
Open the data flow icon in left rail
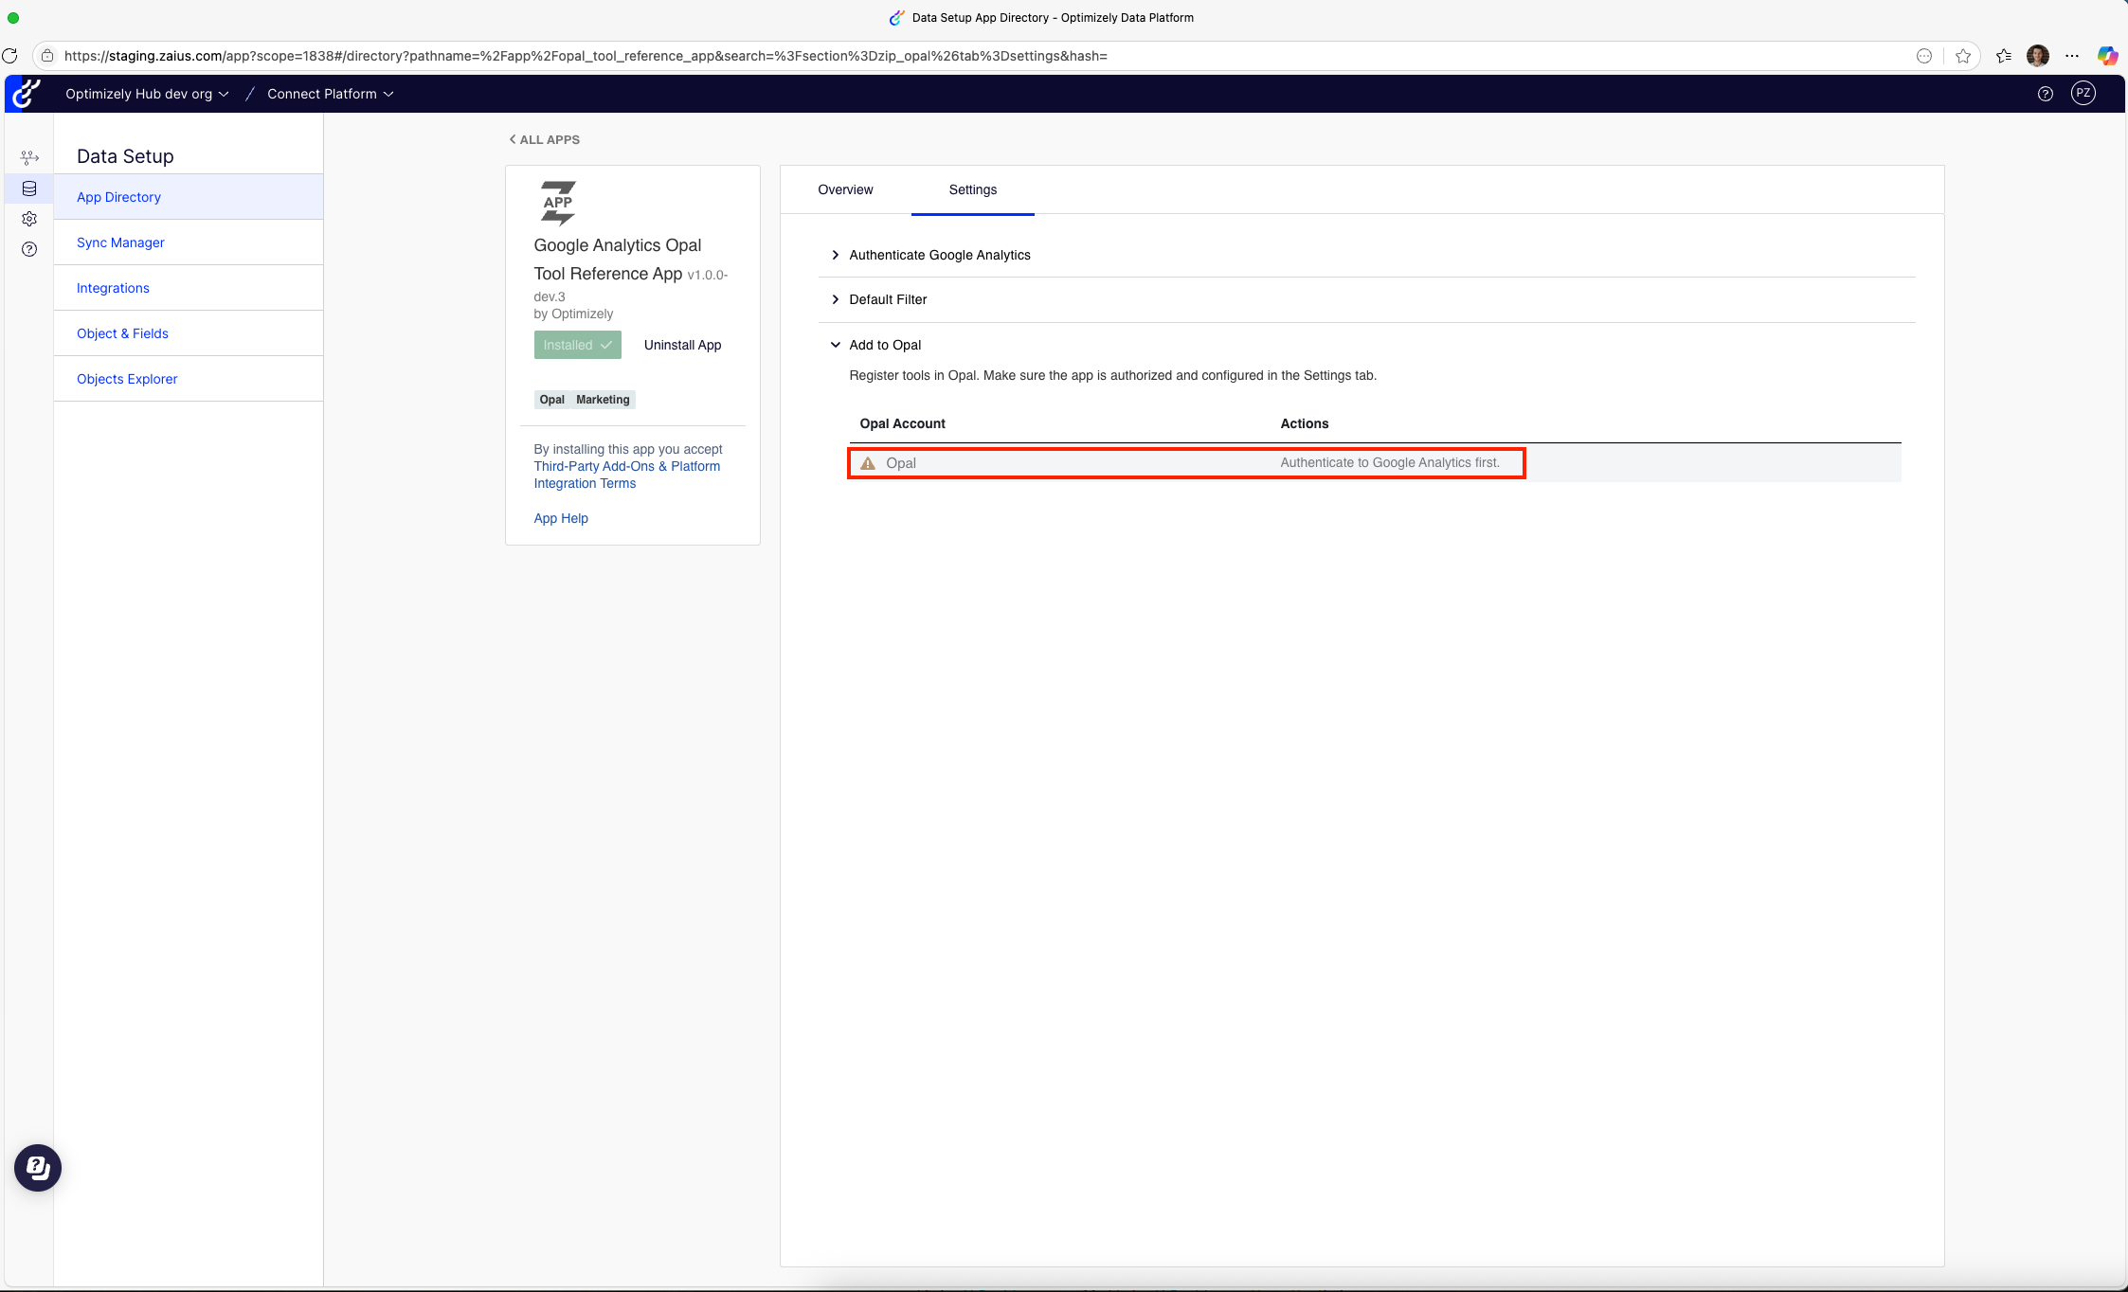pyautogui.click(x=29, y=157)
